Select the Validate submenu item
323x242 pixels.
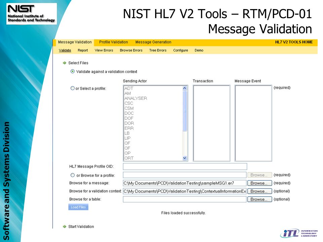click(x=65, y=50)
